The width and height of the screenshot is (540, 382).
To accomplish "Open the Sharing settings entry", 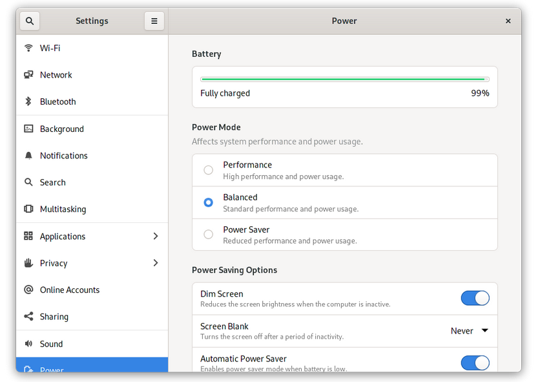I will (x=54, y=317).
